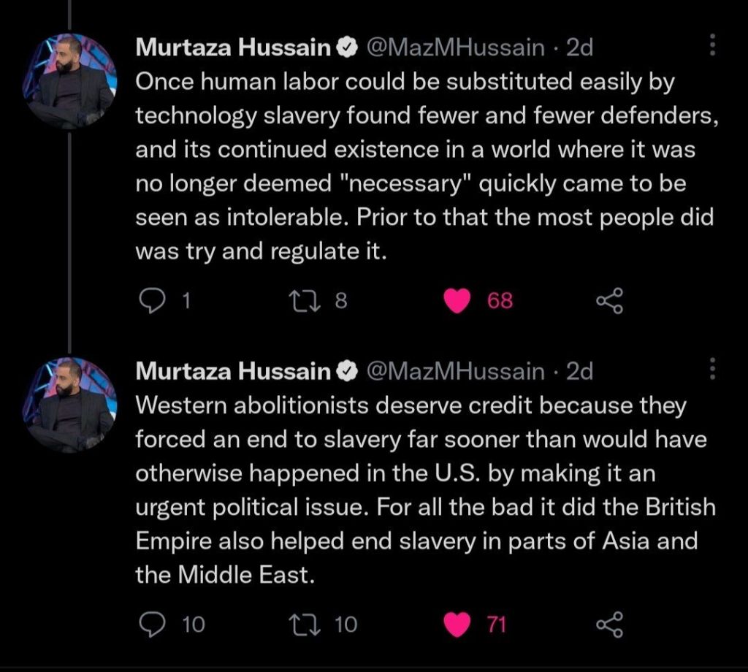Open the 2d timestamp on the second tweet
748x672 pixels.
coord(580,372)
